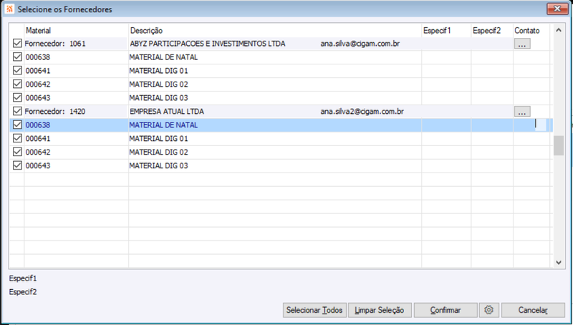Toggle checkbox of the highlighted 000638 row
Screen dimensions: 573x325
(17, 125)
